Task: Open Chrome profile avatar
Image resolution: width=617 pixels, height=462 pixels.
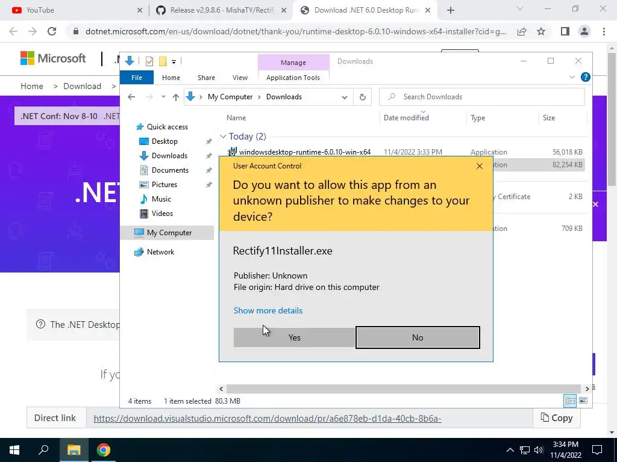Action: click(584, 31)
